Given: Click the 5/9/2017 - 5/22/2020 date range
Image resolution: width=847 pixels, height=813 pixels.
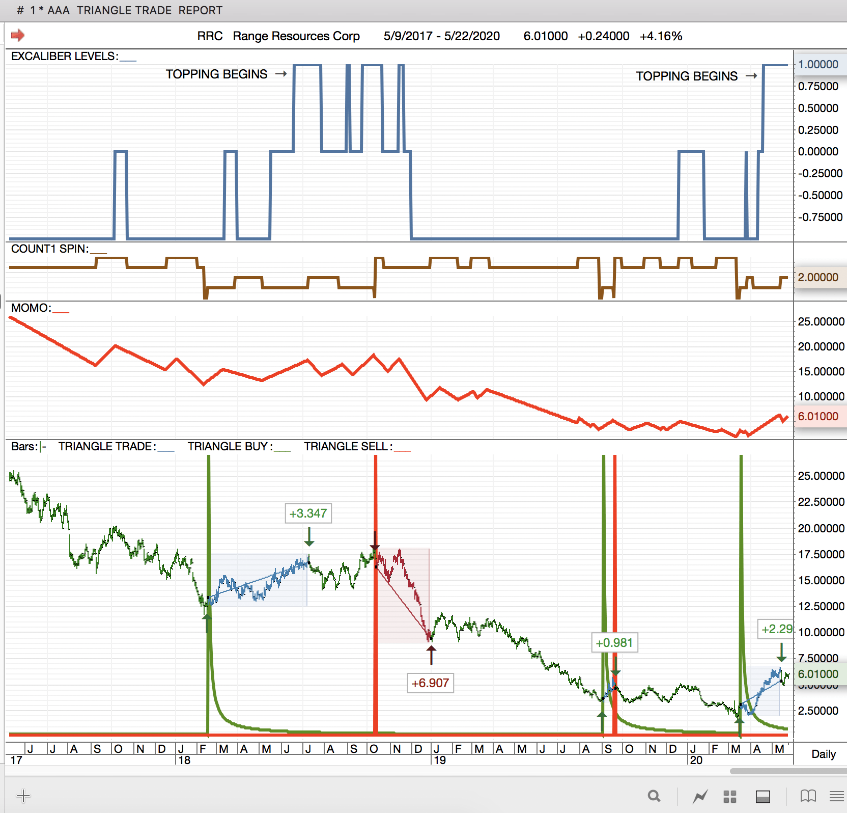Looking at the screenshot, I should [442, 36].
